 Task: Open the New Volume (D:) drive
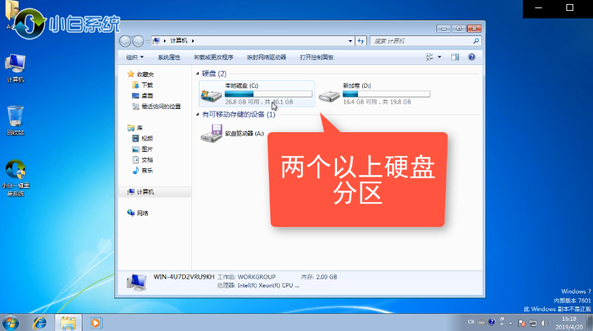tap(374, 93)
